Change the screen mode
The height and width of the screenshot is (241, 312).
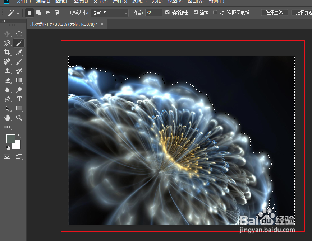[19, 156]
